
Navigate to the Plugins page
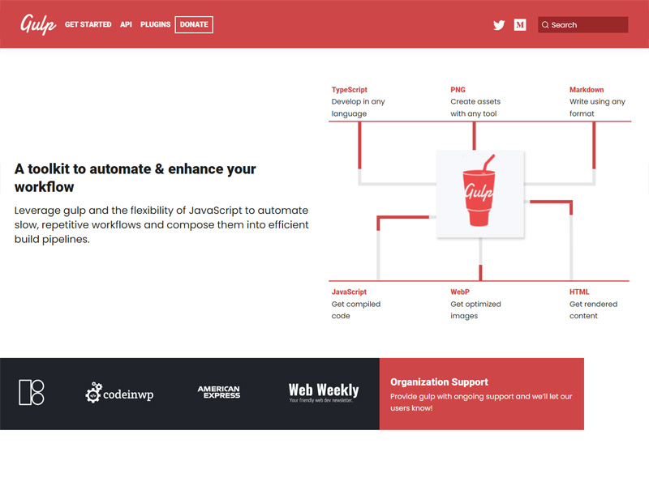point(155,25)
